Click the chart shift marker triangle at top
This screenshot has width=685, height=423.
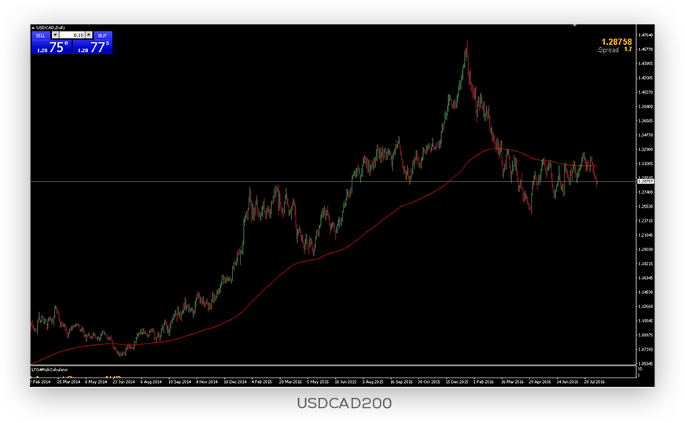pyautogui.click(x=575, y=25)
